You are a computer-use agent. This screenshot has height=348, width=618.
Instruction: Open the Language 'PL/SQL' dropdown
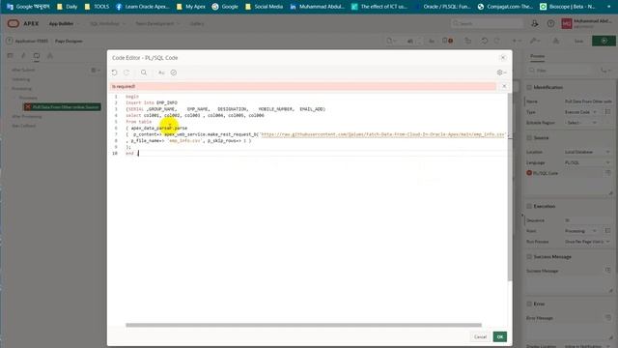(587, 162)
